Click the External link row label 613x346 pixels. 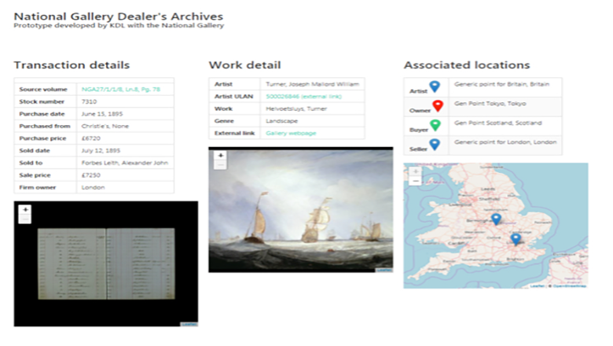point(234,134)
